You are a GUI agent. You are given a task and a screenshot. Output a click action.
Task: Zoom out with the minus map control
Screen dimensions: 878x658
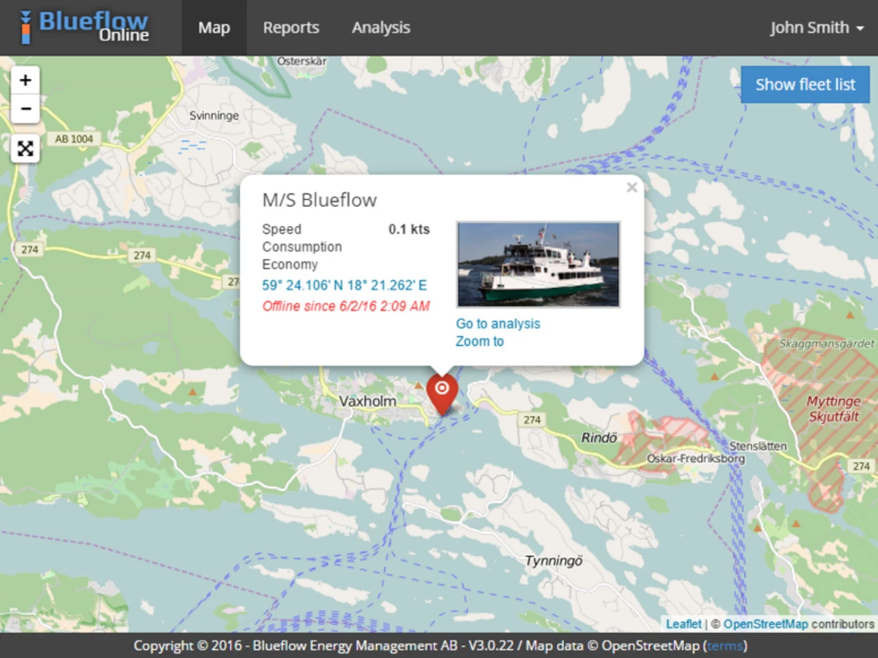pos(26,110)
